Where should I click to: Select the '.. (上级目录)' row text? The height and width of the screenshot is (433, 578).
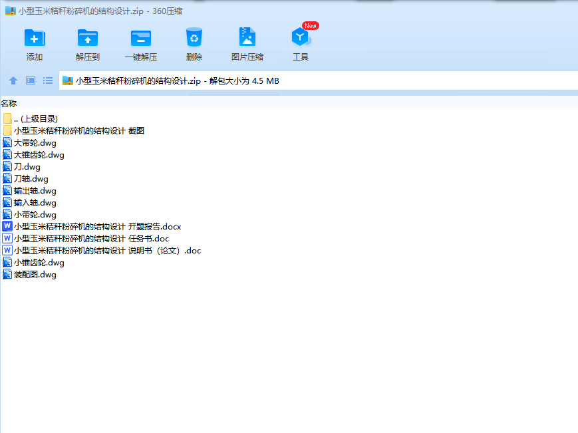(x=36, y=118)
